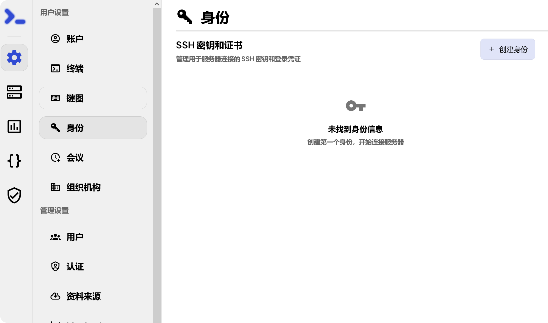The width and height of the screenshot is (548, 323).
Task: Open the security shield icon
Action: 14,195
